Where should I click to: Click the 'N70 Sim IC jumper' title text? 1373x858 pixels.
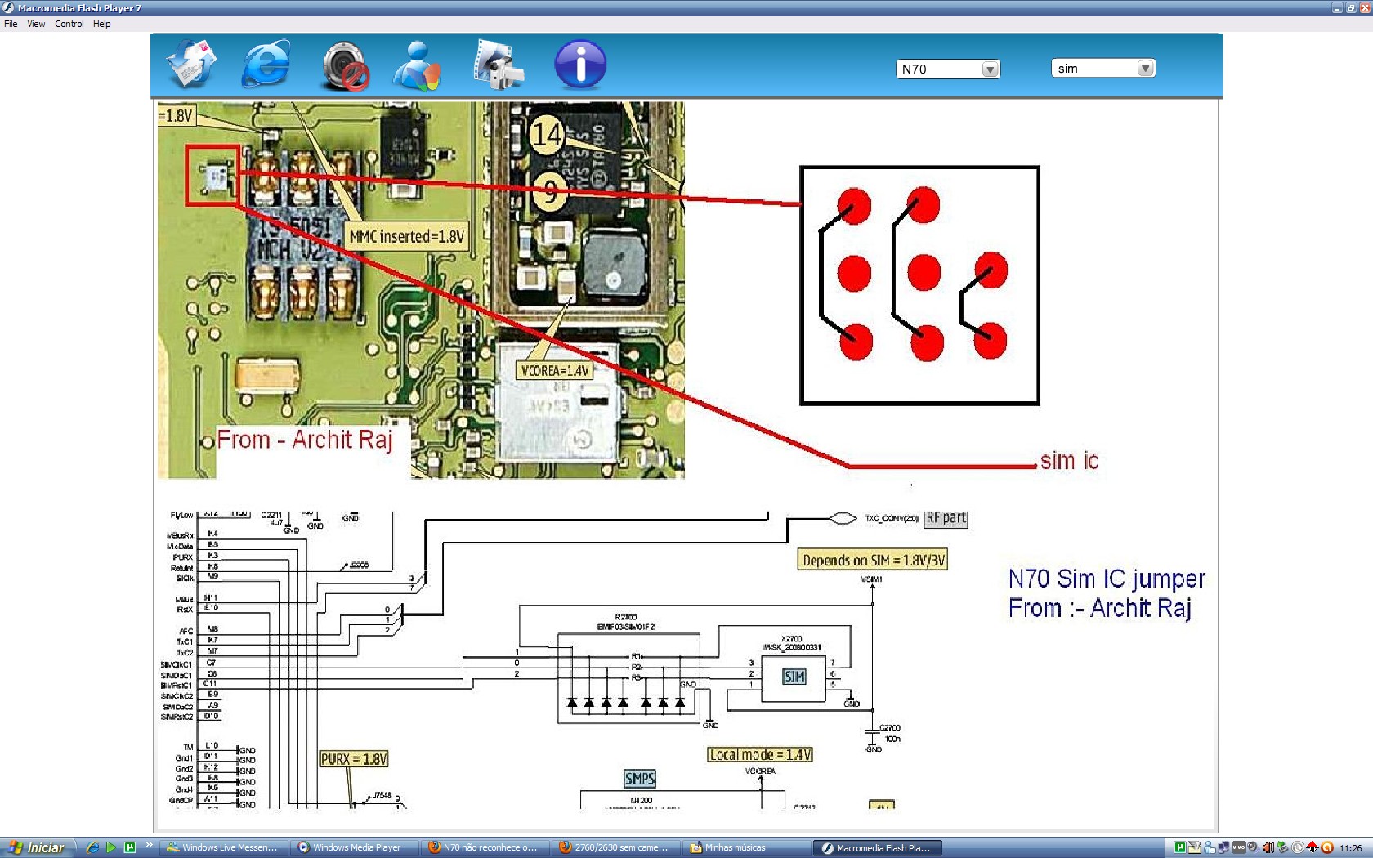click(x=1106, y=579)
